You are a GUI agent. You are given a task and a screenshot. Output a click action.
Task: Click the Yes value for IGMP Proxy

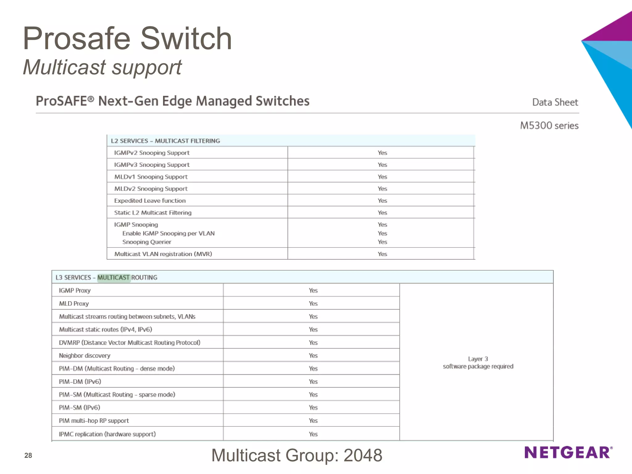(x=313, y=290)
